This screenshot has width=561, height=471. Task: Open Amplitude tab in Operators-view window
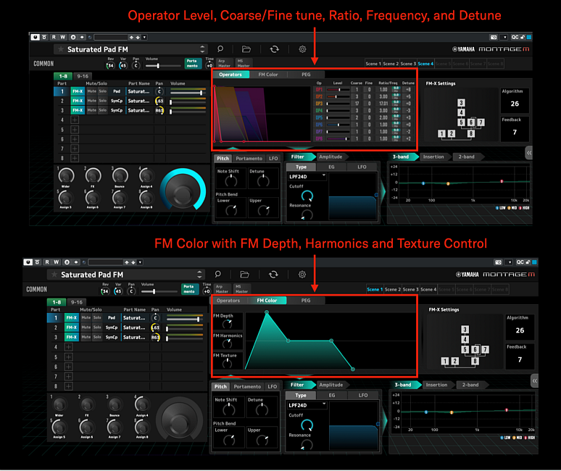331,157
